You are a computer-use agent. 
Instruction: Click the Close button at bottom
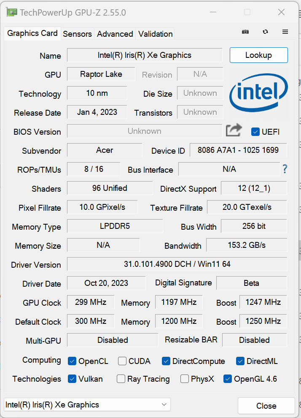[x=266, y=406]
